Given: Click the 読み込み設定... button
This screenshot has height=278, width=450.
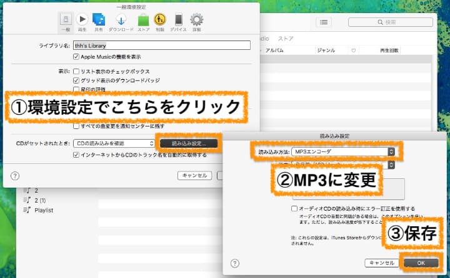Looking at the screenshot, I should click(189, 143).
